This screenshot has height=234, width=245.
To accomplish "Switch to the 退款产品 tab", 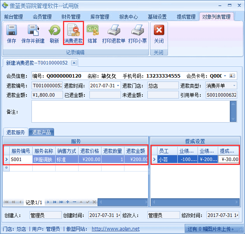I will pyautogui.click(x=41, y=132).
